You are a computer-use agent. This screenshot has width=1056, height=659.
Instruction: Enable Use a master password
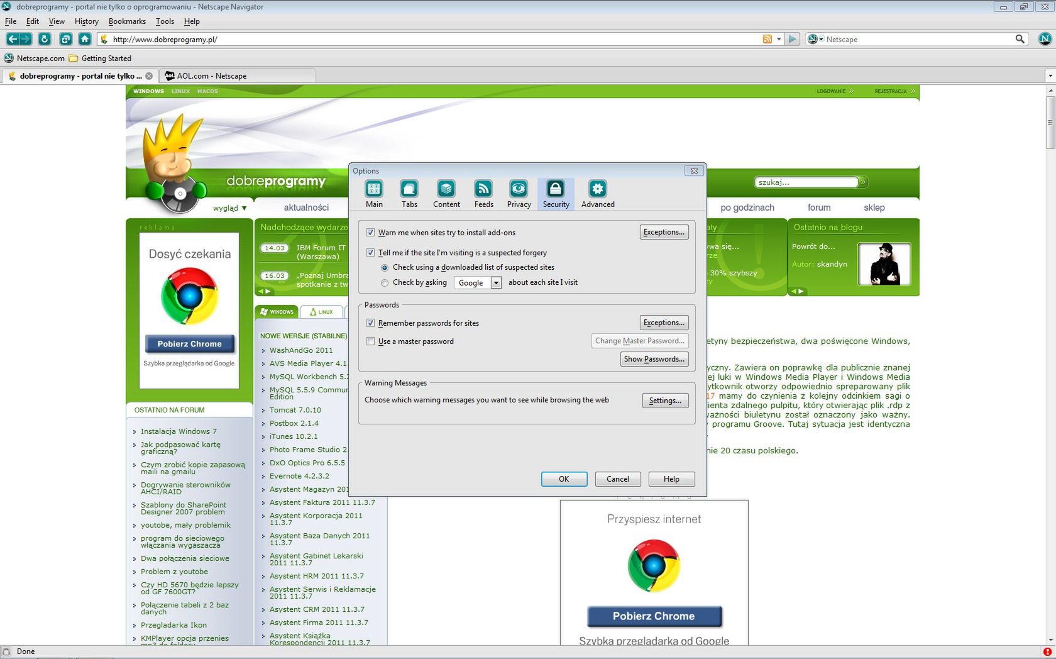[x=370, y=341]
